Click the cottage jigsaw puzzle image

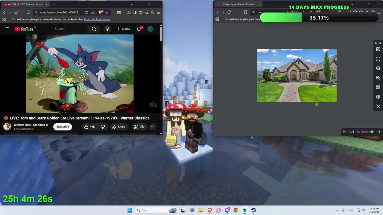[297, 76]
